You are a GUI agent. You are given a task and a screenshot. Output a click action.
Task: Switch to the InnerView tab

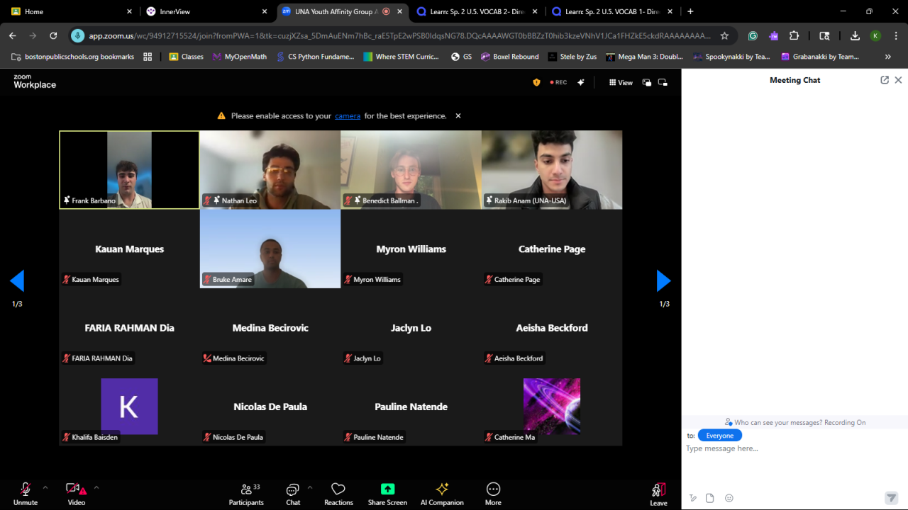[206, 11]
